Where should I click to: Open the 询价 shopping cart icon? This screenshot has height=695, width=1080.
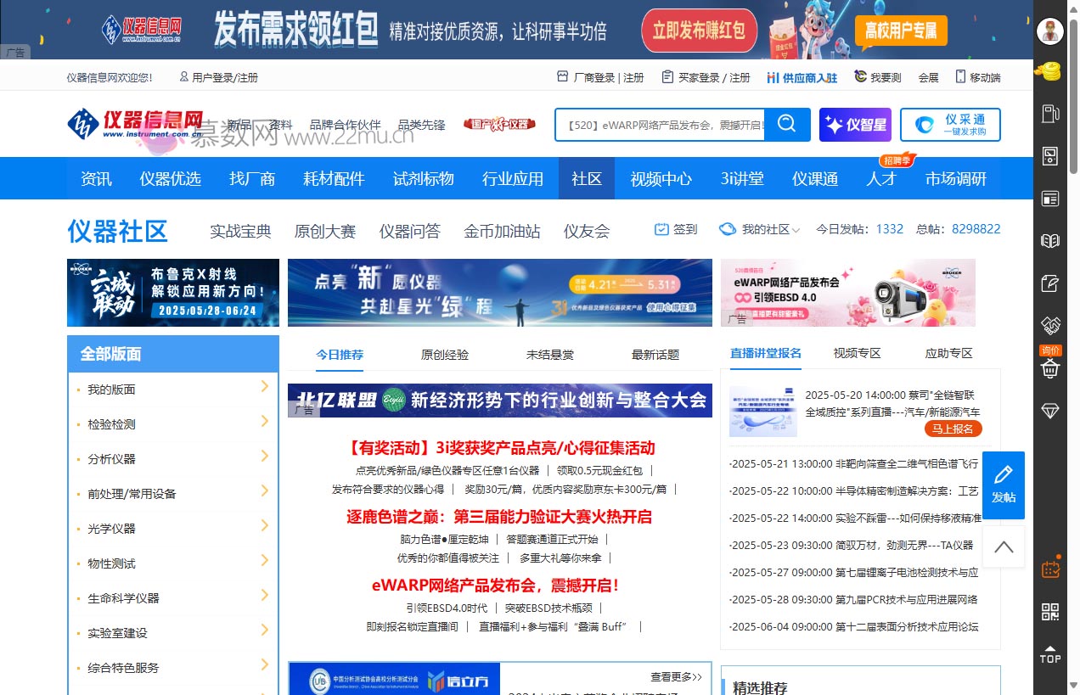pyautogui.click(x=1050, y=367)
